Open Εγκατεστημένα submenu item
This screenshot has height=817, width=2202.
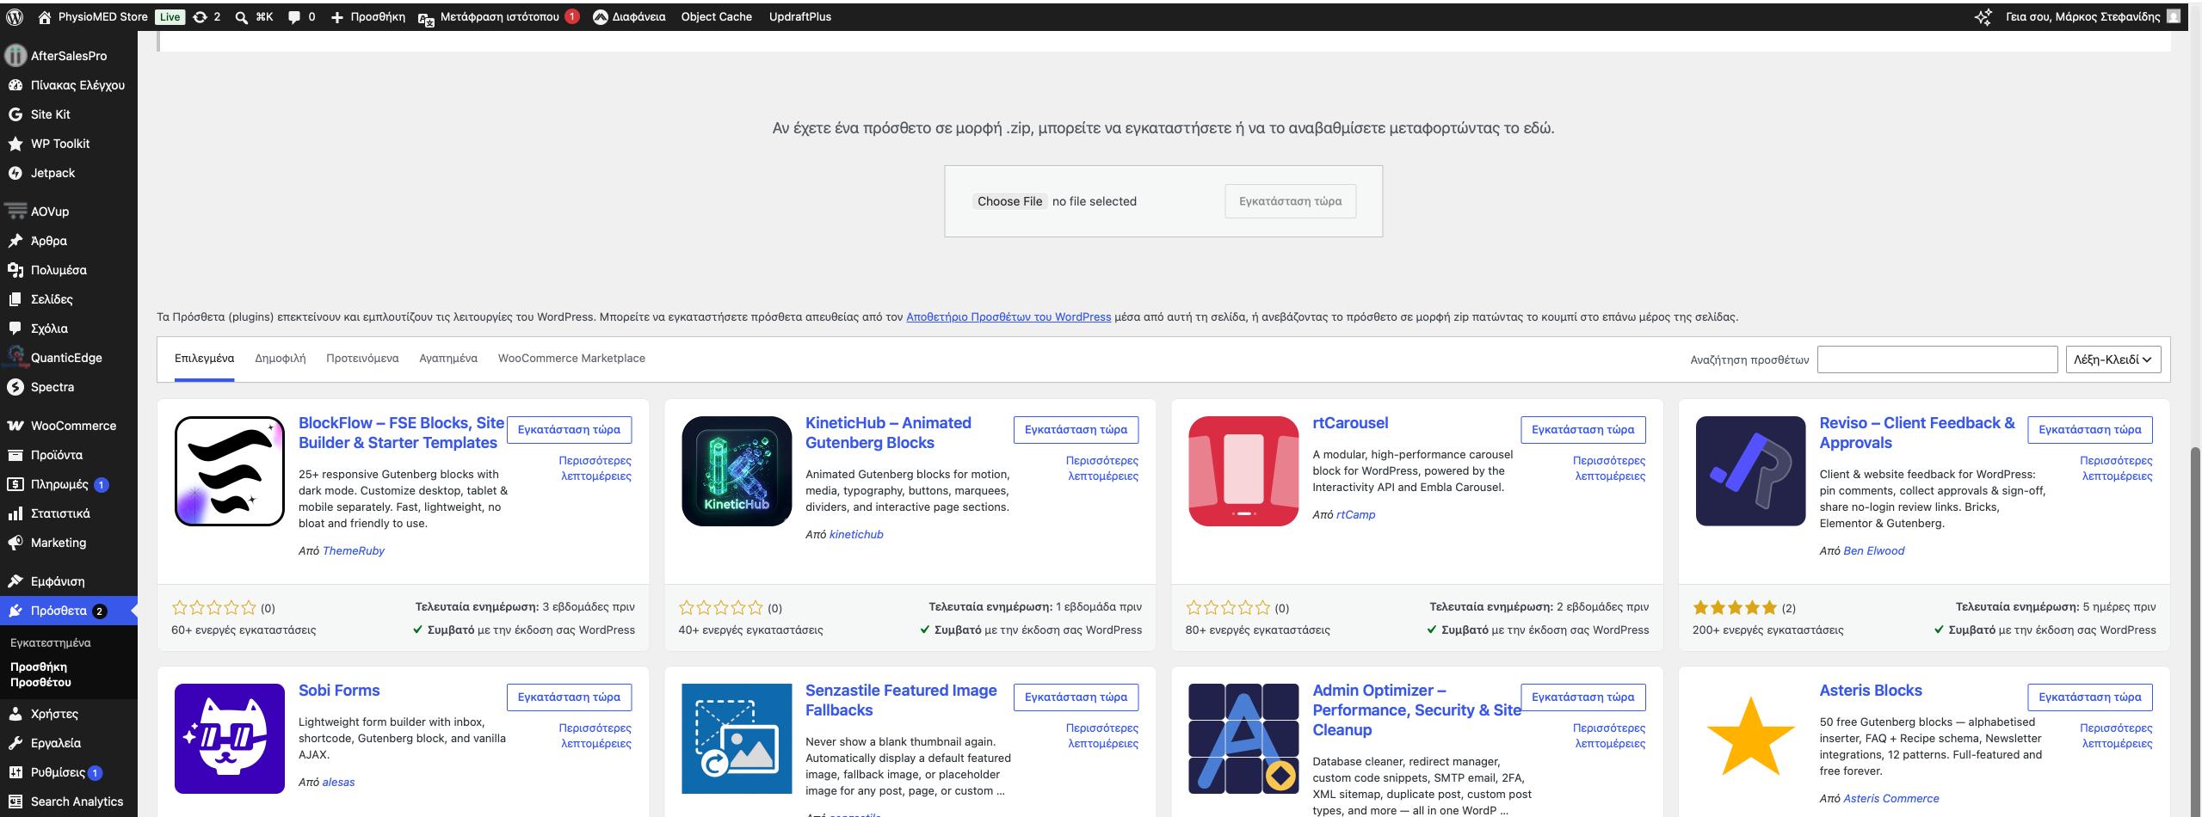50,642
